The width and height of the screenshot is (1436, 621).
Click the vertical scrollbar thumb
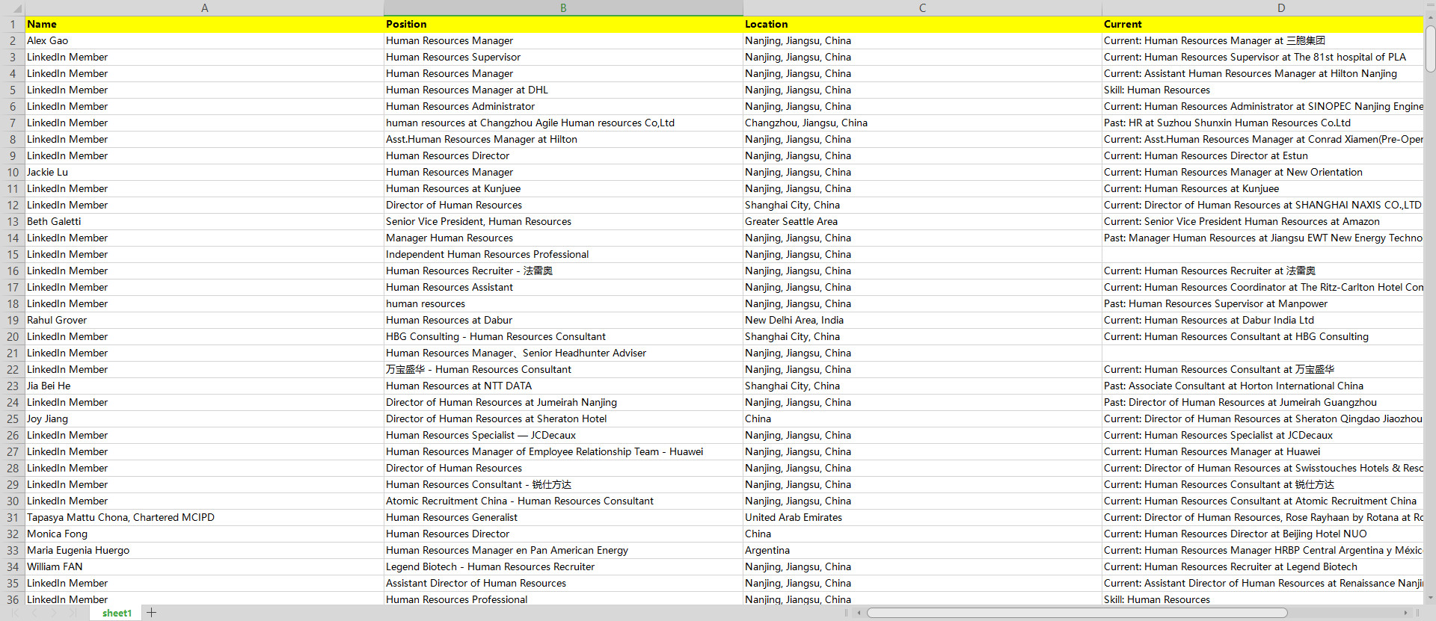(x=1430, y=49)
